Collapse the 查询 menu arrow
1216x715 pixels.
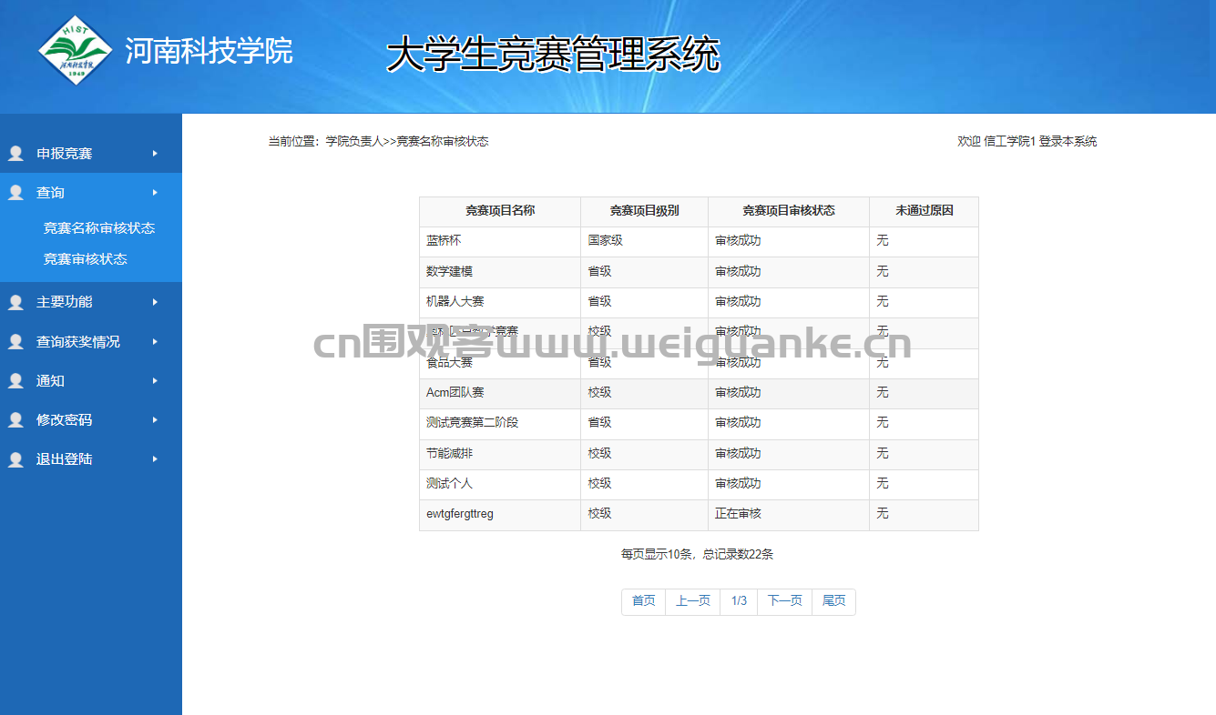[x=155, y=193]
